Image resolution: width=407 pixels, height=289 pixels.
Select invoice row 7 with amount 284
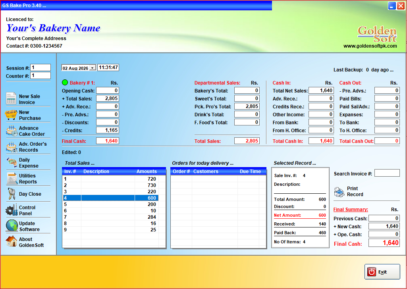tap(110, 217)
